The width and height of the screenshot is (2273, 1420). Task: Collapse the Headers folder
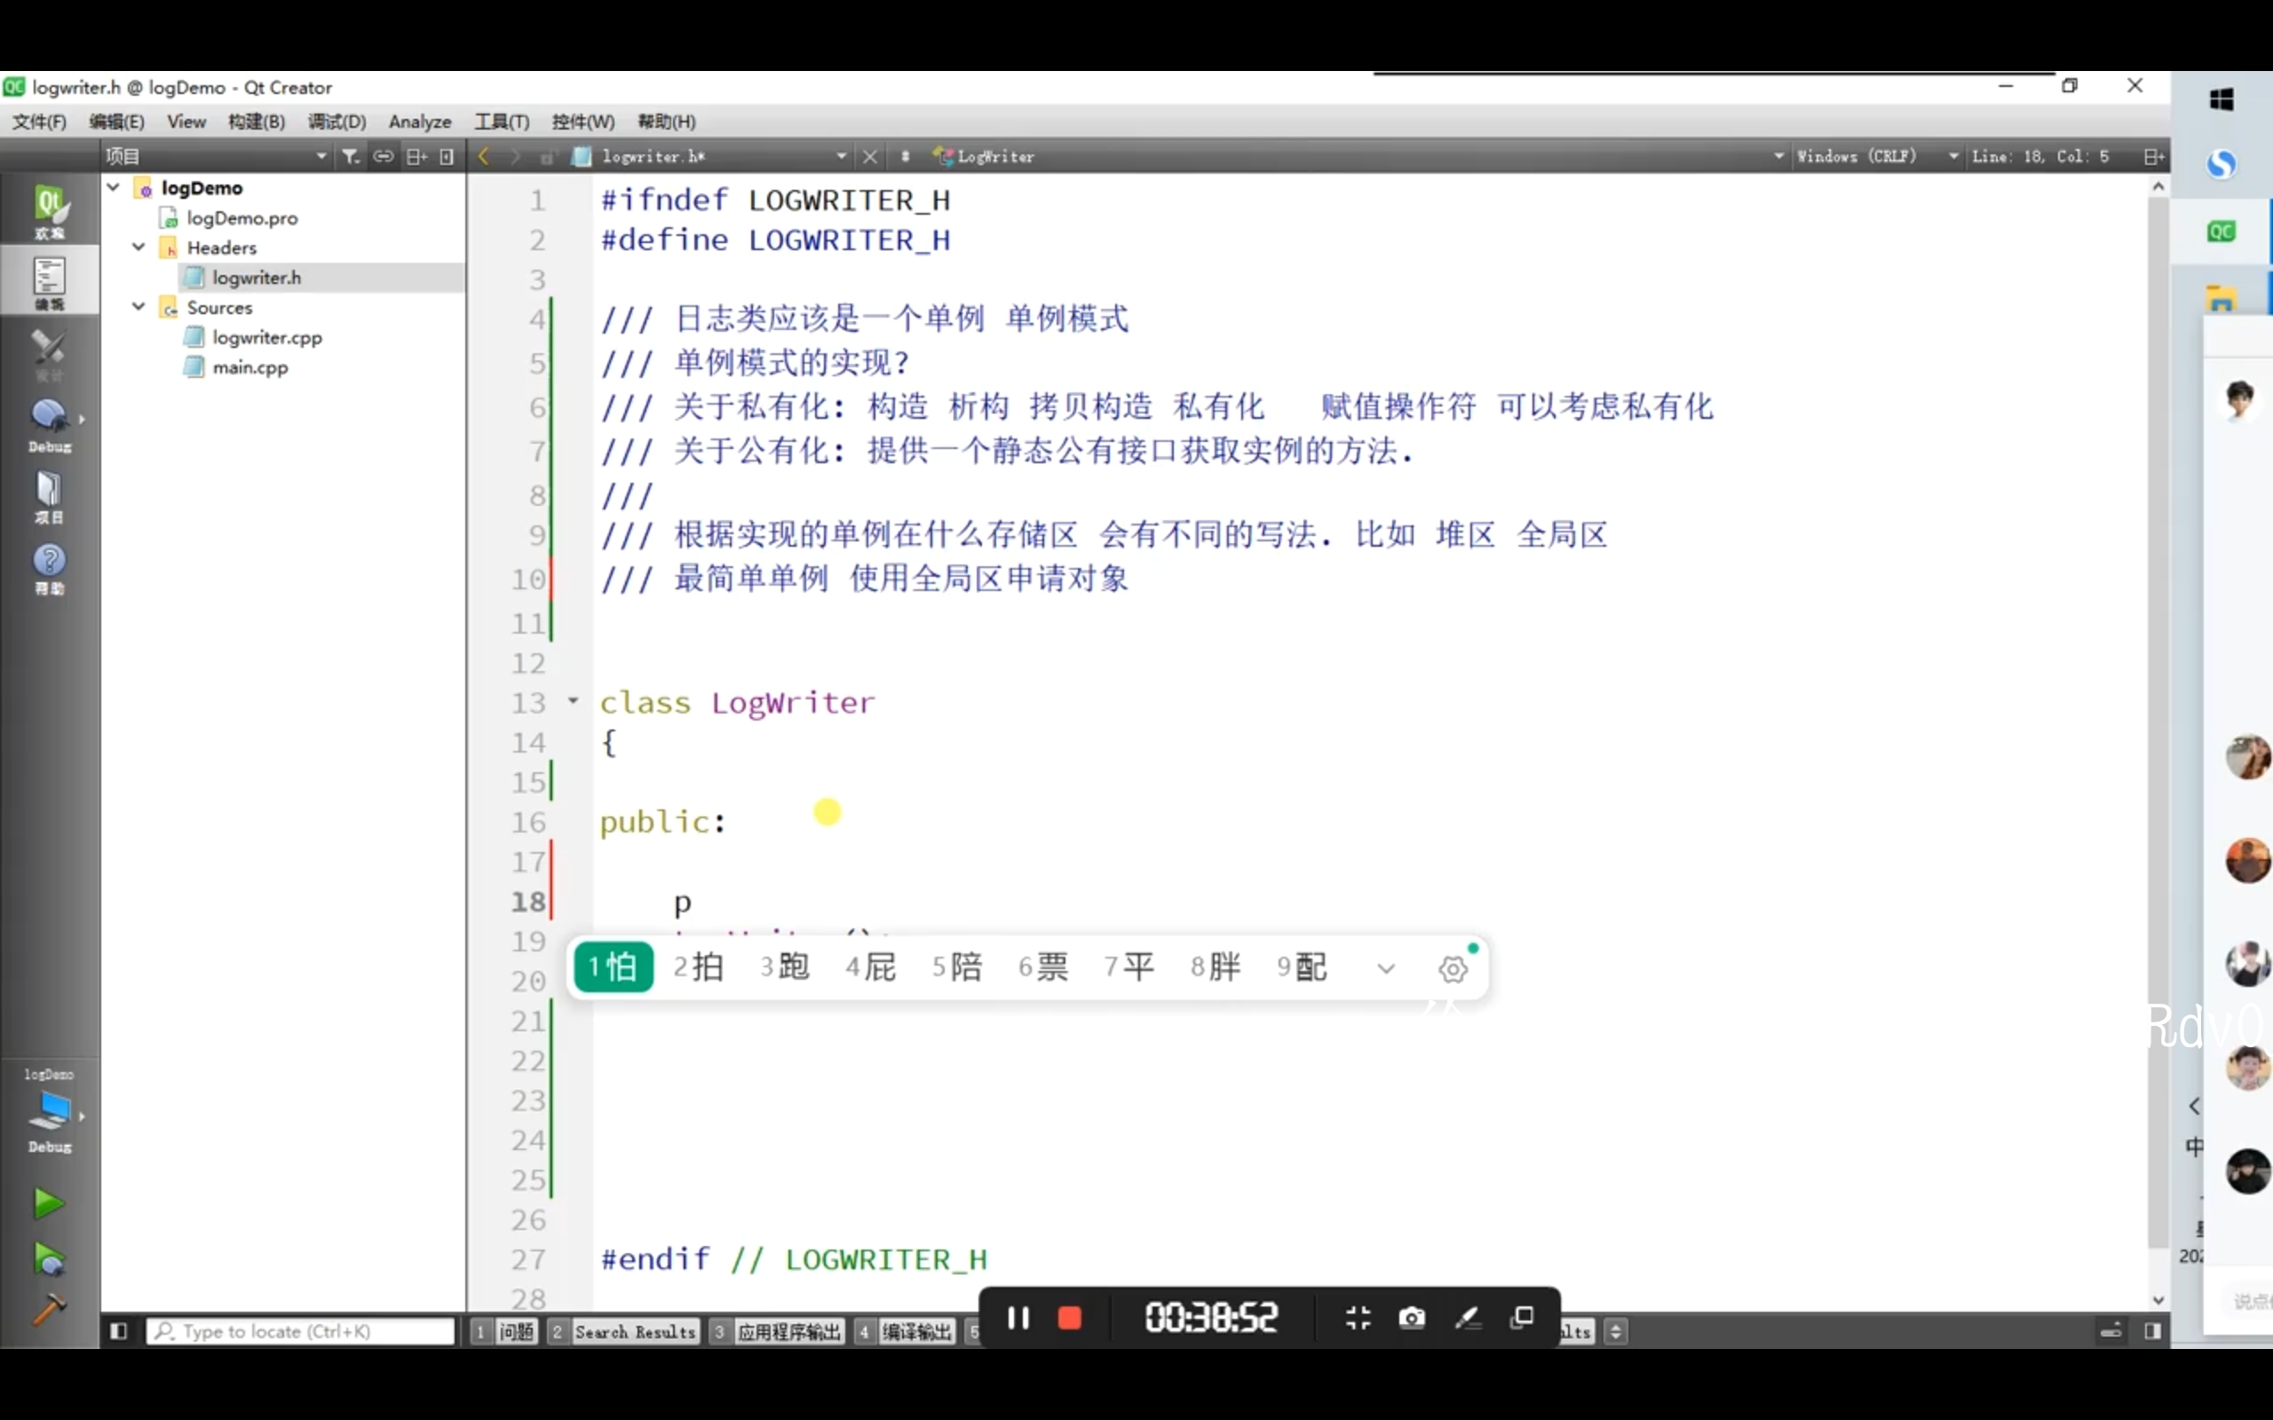(139, 247)
